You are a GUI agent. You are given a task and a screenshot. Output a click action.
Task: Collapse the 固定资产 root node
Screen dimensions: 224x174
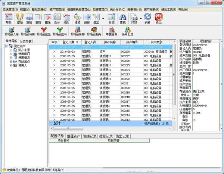(6, 46)
